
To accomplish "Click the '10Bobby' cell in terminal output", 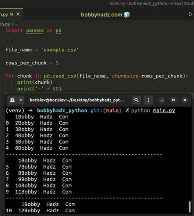I will coord(26,185).
